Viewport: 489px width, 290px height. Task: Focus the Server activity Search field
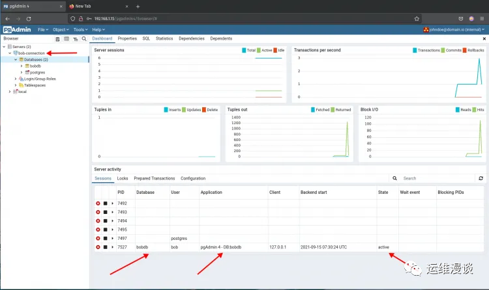[x=437, y=178]
